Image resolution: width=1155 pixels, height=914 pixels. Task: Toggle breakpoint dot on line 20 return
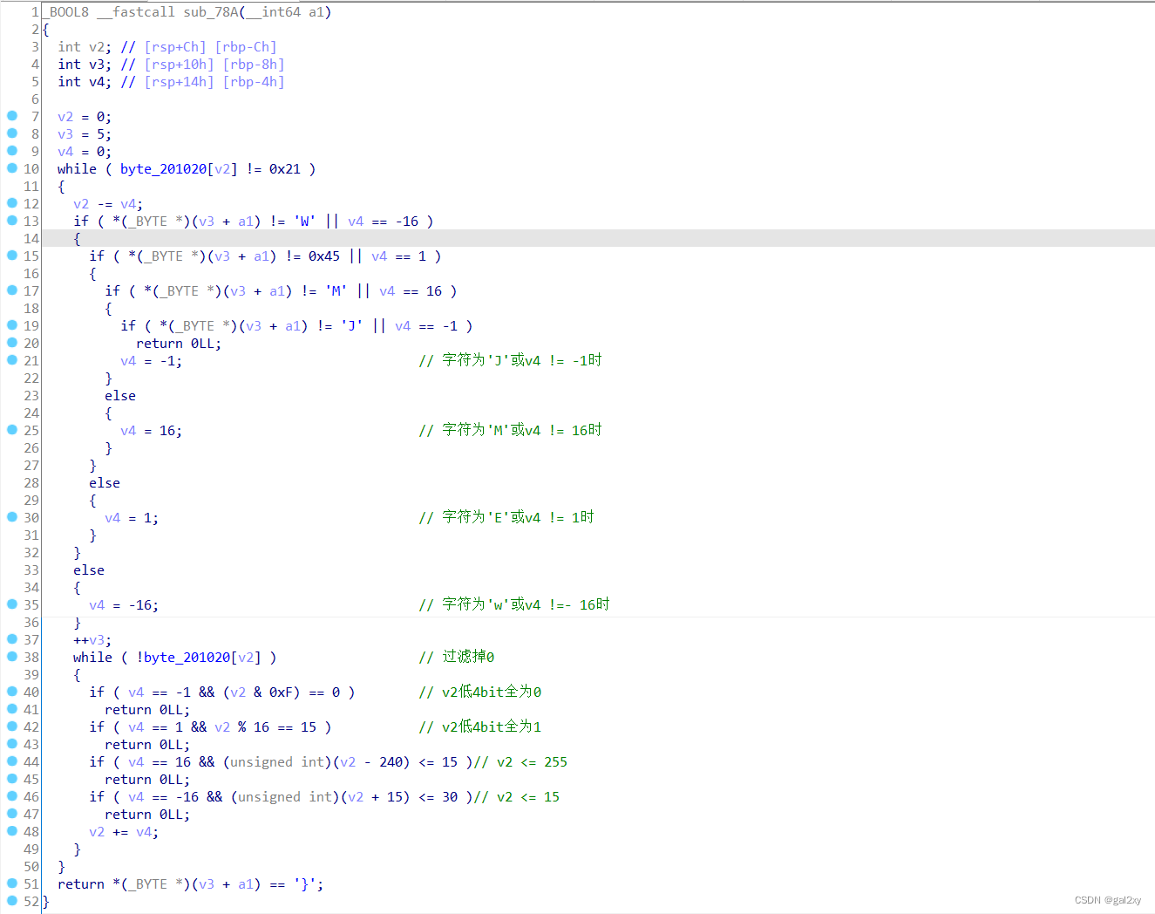(12, 342)
